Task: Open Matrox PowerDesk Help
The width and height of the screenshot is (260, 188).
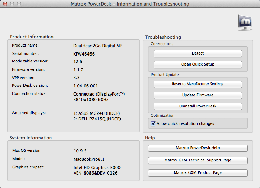Action: (x=198, y=148)
